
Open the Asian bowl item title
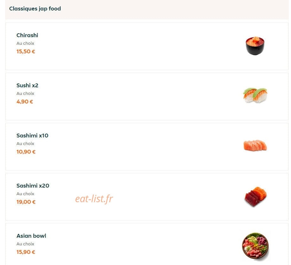(31, 236)
